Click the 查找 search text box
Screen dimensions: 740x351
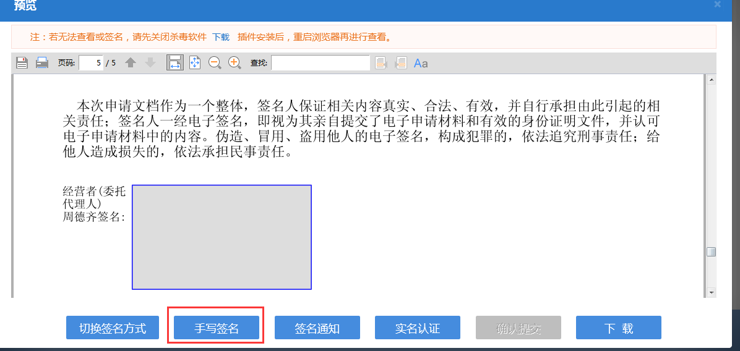(320, 62)
